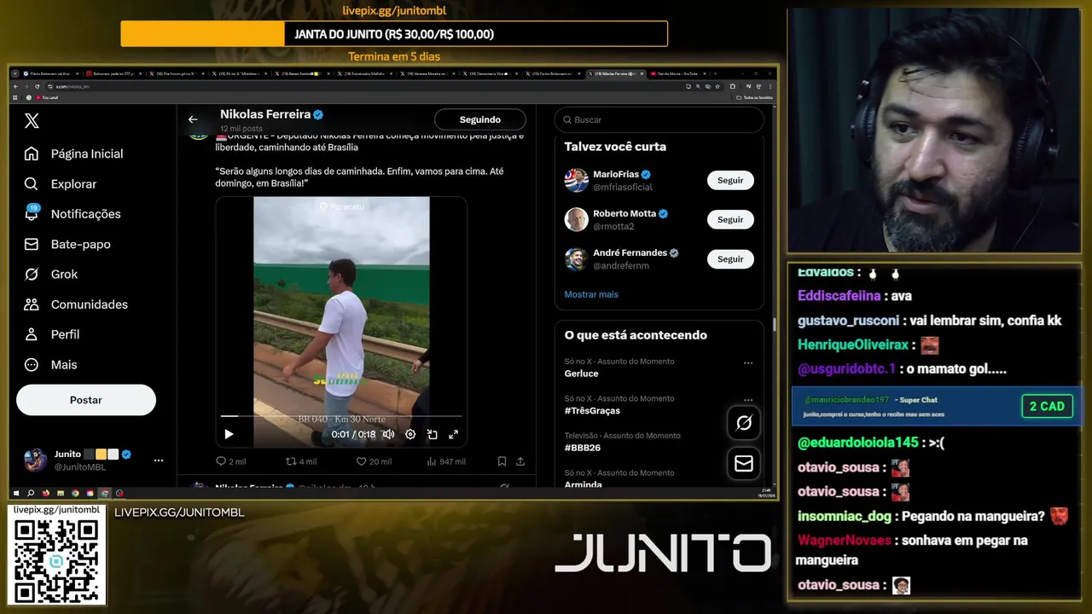
Task: Open the floating Grok button
Action: [744, 423]
